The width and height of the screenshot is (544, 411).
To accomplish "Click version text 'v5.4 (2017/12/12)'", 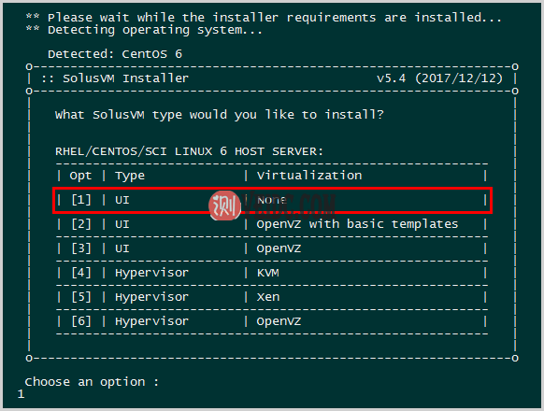I will (x=439, y=78).
